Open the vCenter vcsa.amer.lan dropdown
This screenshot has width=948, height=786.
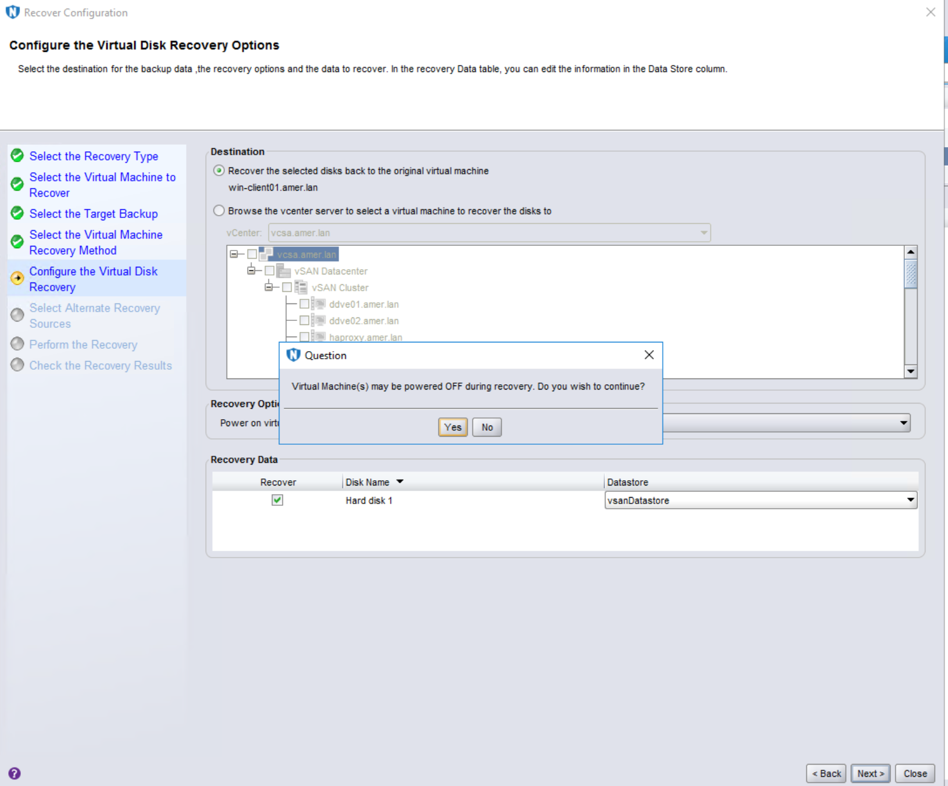[489, 233]
